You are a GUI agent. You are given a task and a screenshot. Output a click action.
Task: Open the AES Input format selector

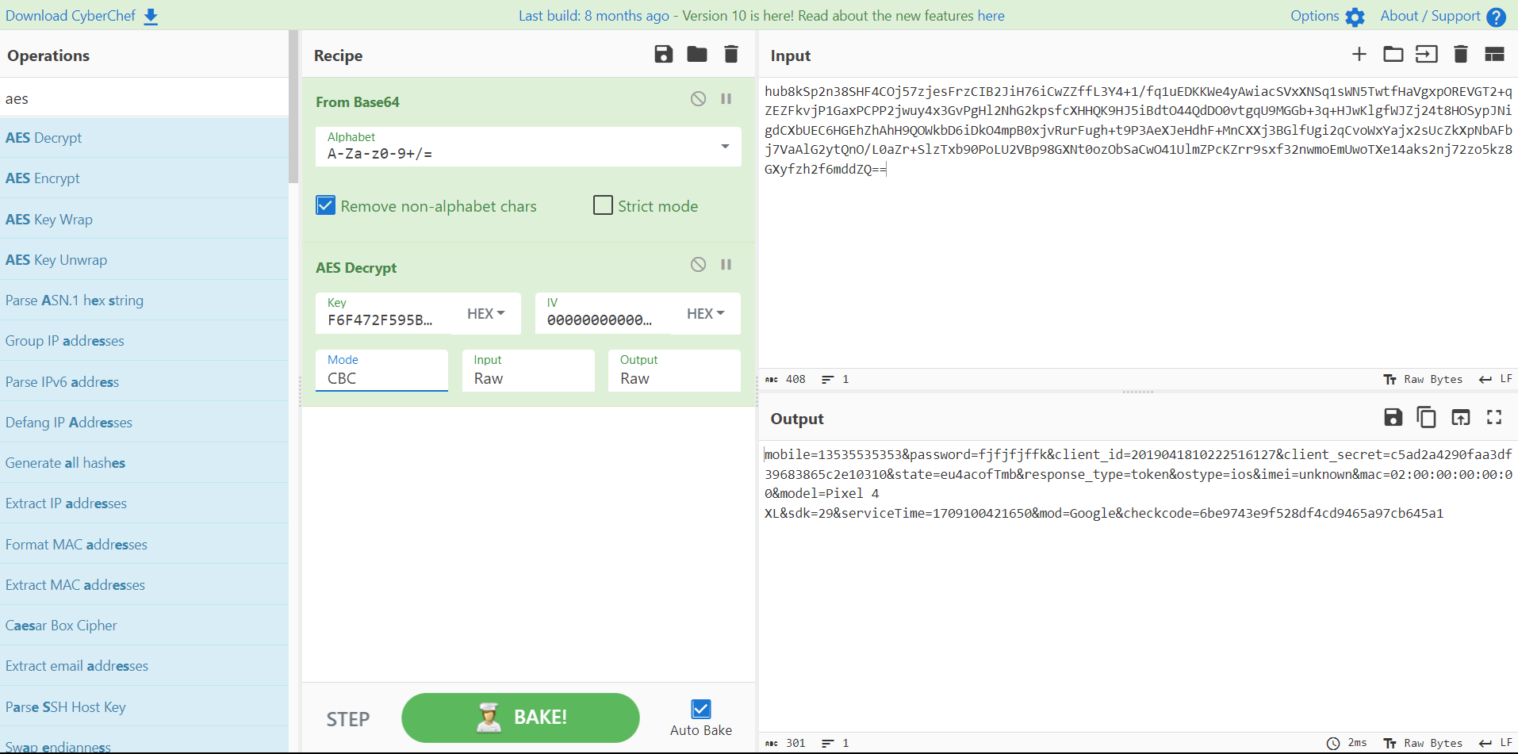528,370
